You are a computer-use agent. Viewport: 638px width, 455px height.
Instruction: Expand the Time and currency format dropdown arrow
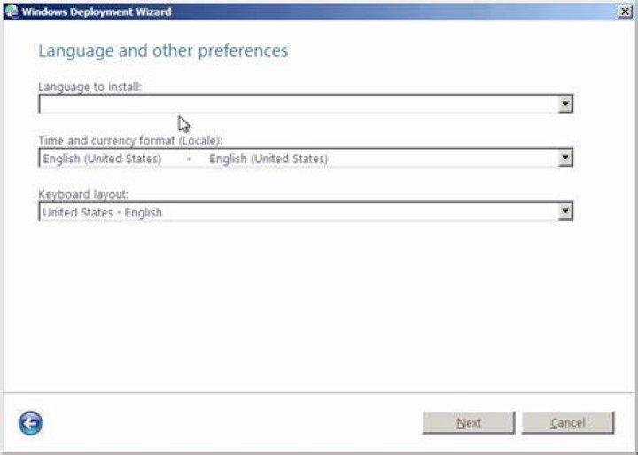(x=565, y=158)
